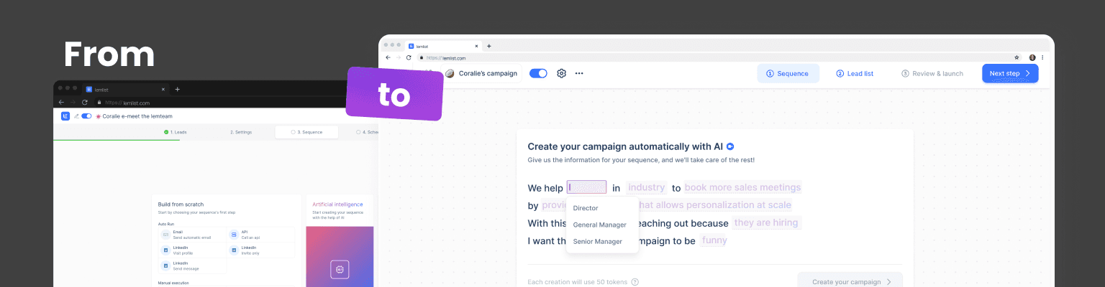Open the 'funny' tone field
Viewport: 1105px width, 287px height.
(714, 240)
